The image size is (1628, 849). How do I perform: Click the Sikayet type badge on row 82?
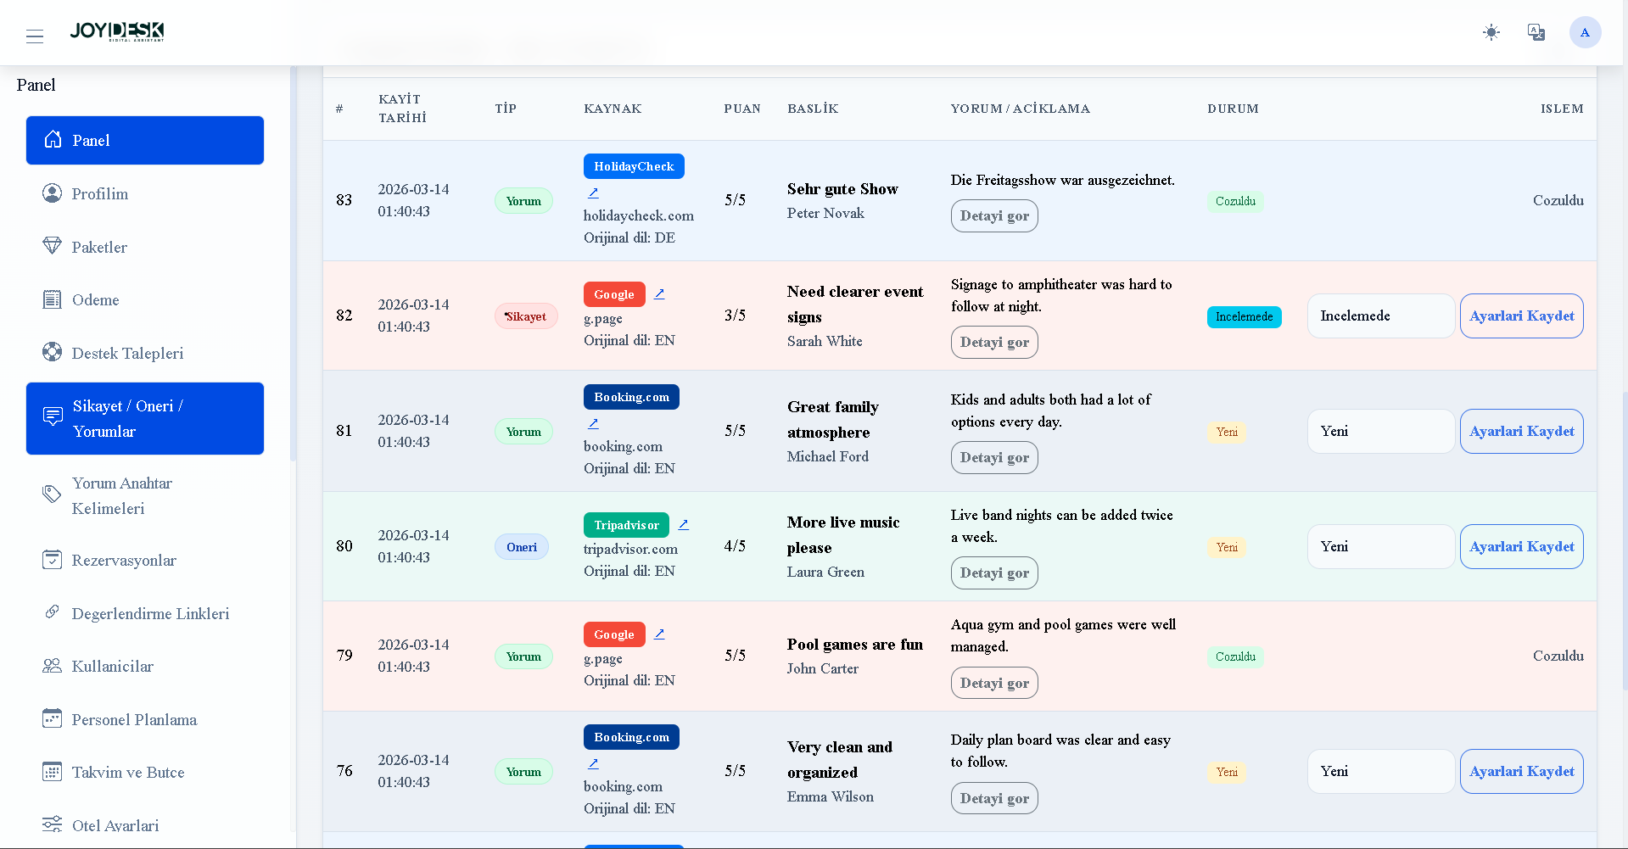[x=525, y=316]
